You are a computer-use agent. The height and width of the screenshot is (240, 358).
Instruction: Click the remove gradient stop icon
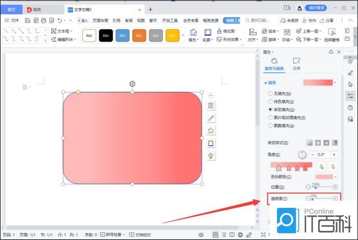tap(333, 167)
